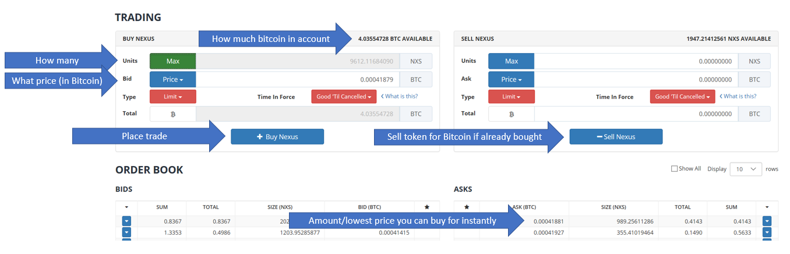
Task: Open the blue action button for bid row 0.8367
Action: tap(126, 221)
